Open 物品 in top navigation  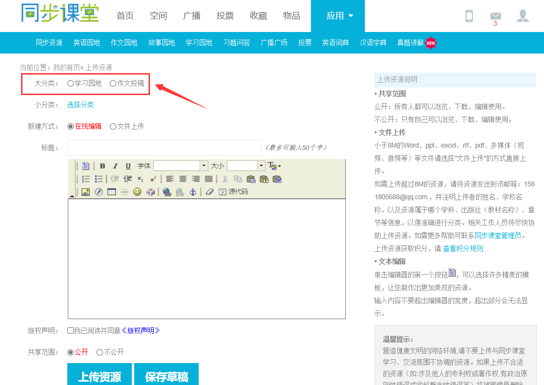[x=291, y=16]
